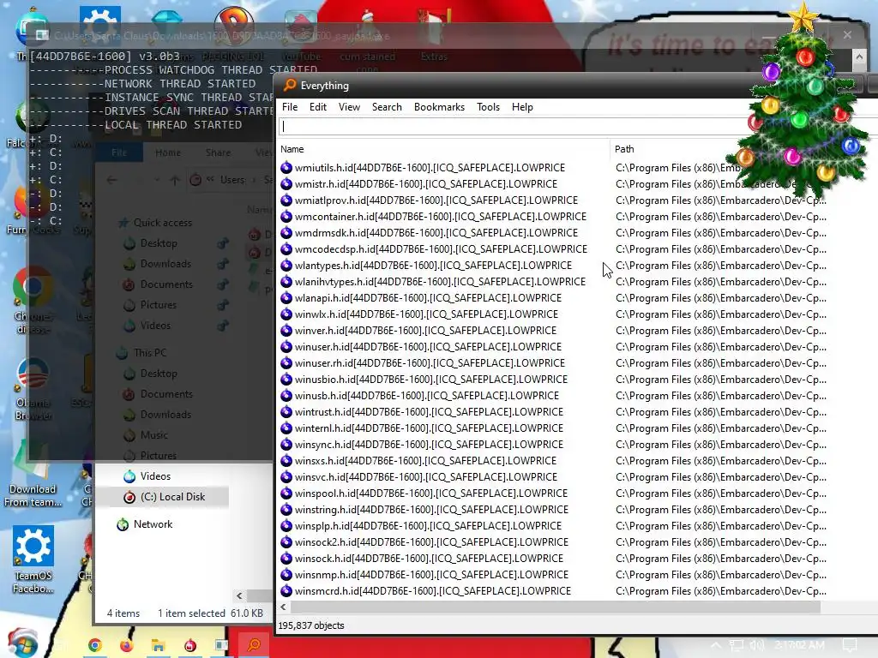Open the Obama Browser desktop shortcut

[33, 388]
